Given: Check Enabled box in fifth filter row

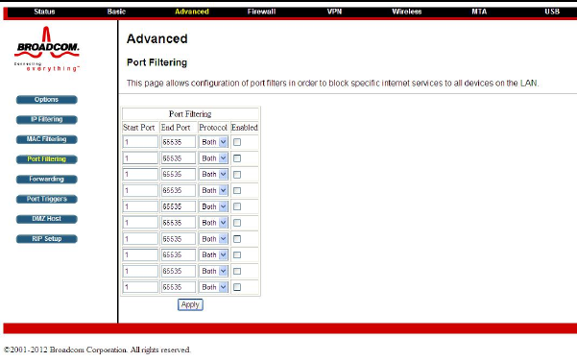Looking at the screenshot, I should click(237, 206).
